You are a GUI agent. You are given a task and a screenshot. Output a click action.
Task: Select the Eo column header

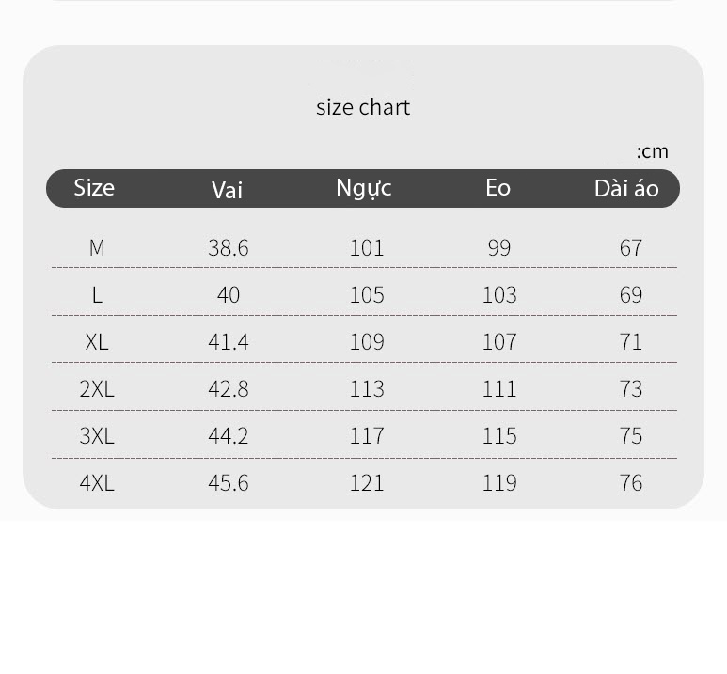click(x=498, y=188)
